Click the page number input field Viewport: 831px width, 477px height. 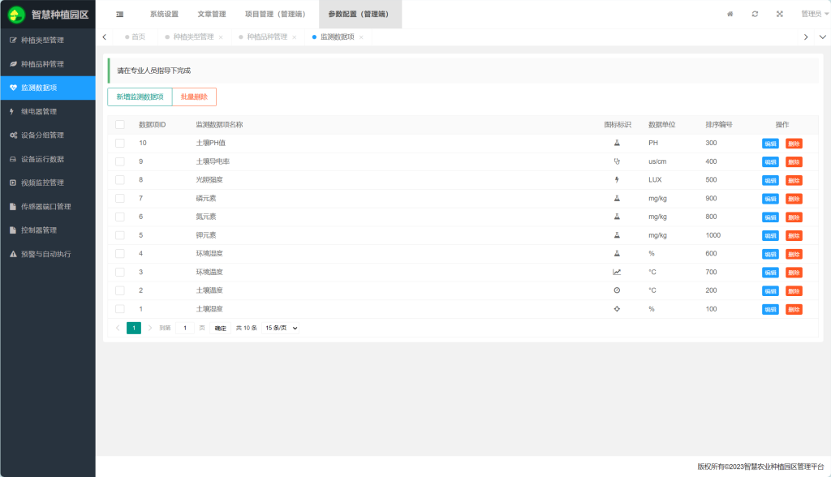(185, 328)
